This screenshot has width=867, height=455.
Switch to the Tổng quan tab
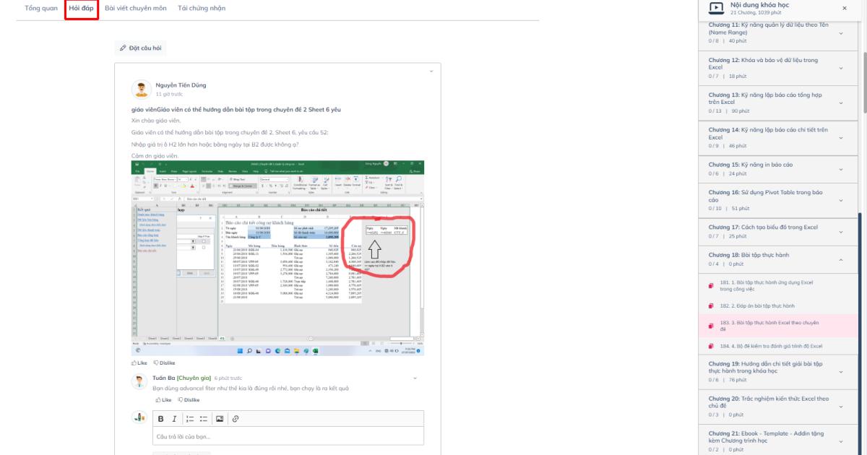coord(41,8)
